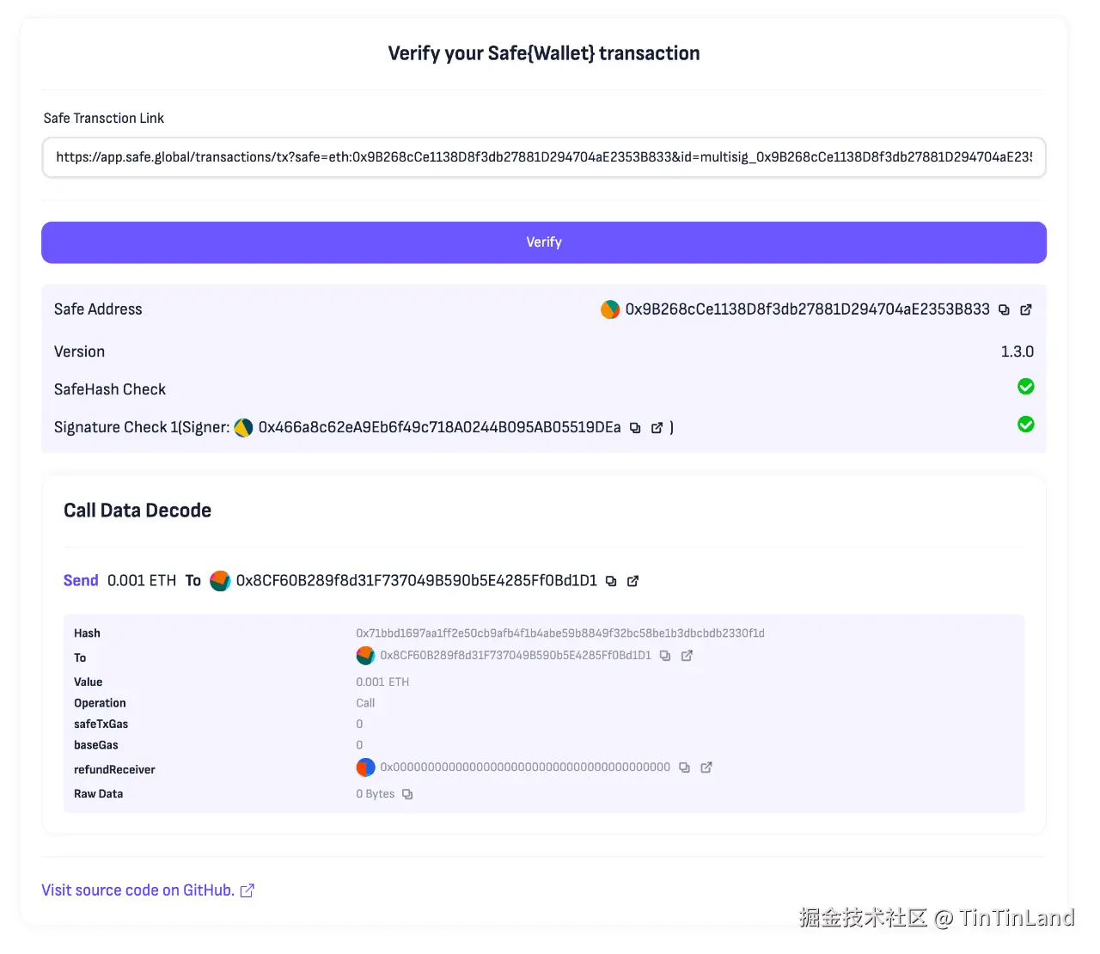Click the signer identicon avatar
Viewport: 1100px width, 954px height.
click(243, 427)
